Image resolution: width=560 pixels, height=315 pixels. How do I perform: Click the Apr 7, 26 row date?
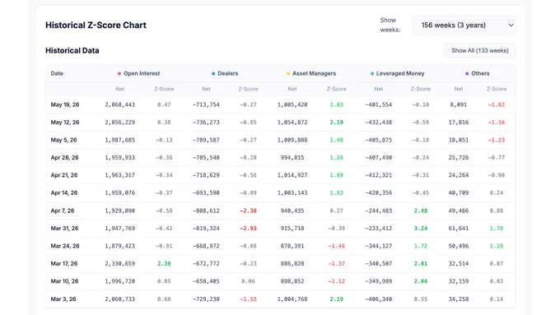[x=63, y=211]
